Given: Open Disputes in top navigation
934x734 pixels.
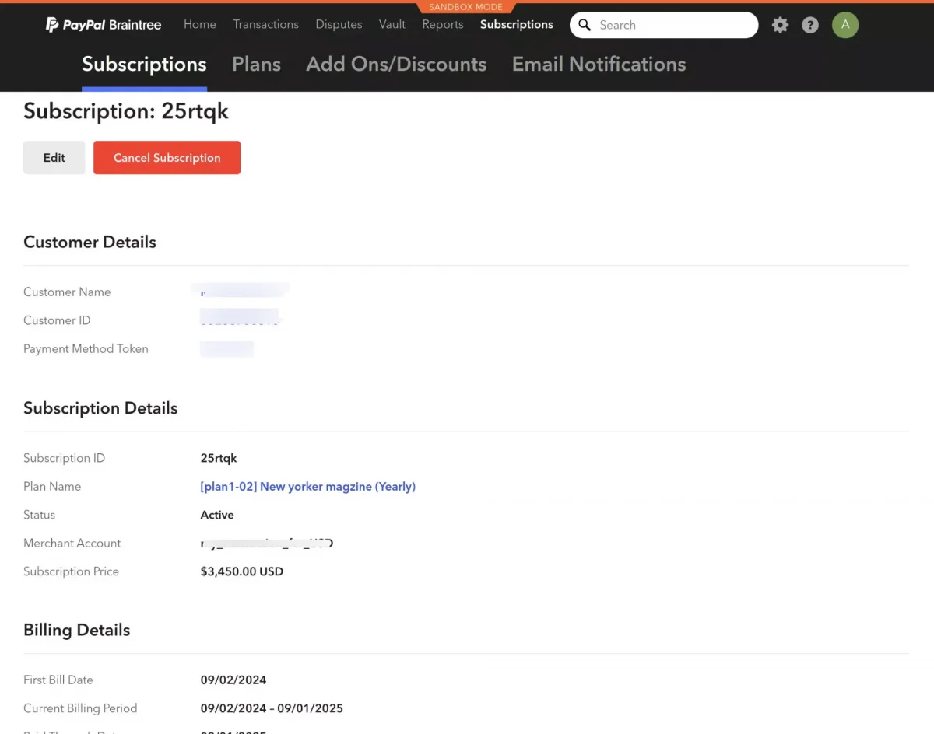Looking at the screenshot, I should tap(339, 24).
